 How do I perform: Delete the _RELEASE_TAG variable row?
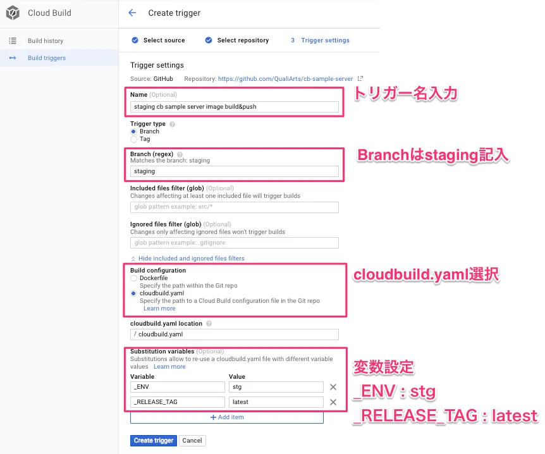(x=333, y=402)
